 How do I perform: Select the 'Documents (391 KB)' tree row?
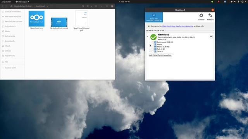point(165,42)
